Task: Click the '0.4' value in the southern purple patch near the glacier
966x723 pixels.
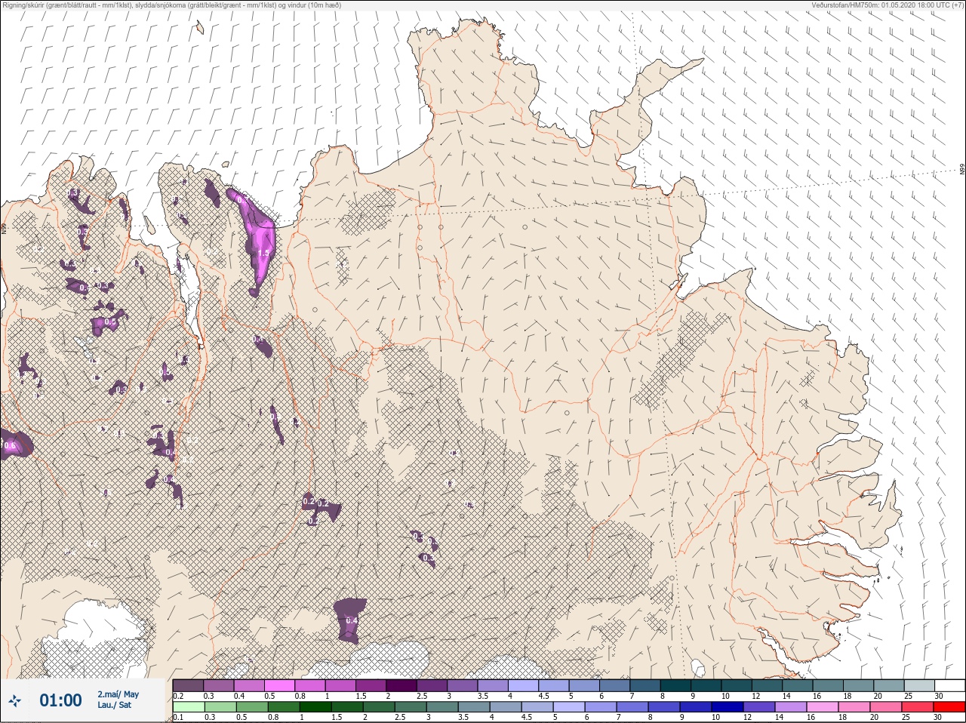Action: pyautogui.click(x=351, y=620)
